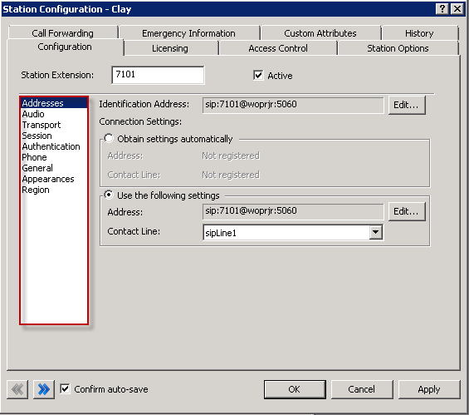Open the Call Forwarding tab
The width and height of the screenshot is (469, 415).
[x=63, y=33]
